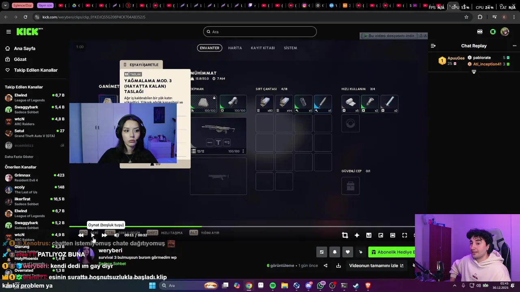Open the stats icon on player
The height and width of the screenshot is (292, 520).
tap(369, 235)
